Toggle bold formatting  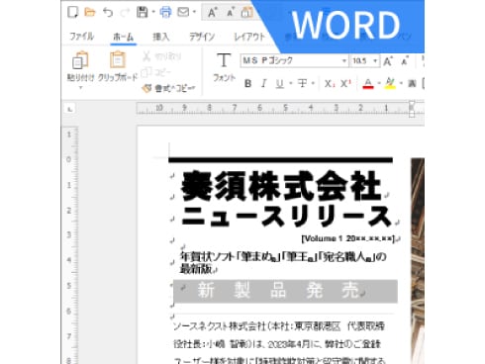click(247, 84)
